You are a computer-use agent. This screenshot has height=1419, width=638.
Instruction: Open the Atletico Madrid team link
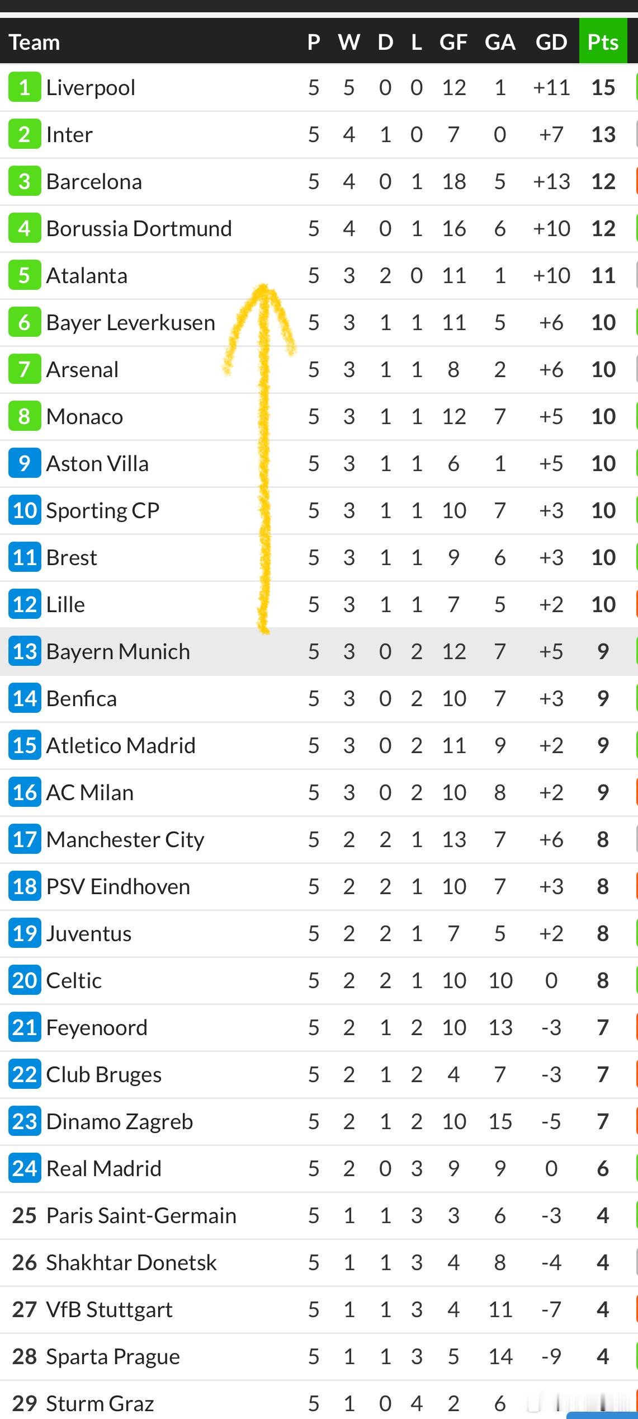[121, 746]
